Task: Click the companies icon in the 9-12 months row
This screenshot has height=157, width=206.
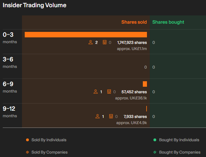Action: [x=111, y=116]
